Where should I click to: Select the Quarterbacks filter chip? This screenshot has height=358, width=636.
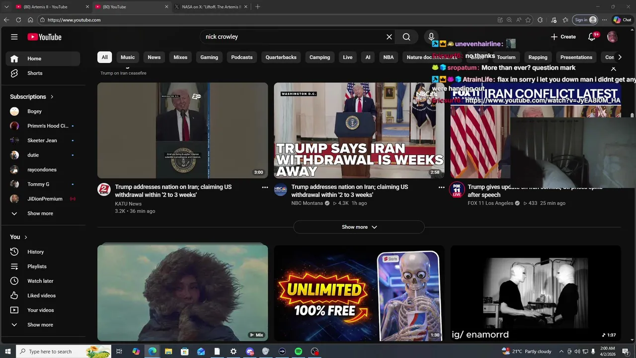[x=281, y=57]
